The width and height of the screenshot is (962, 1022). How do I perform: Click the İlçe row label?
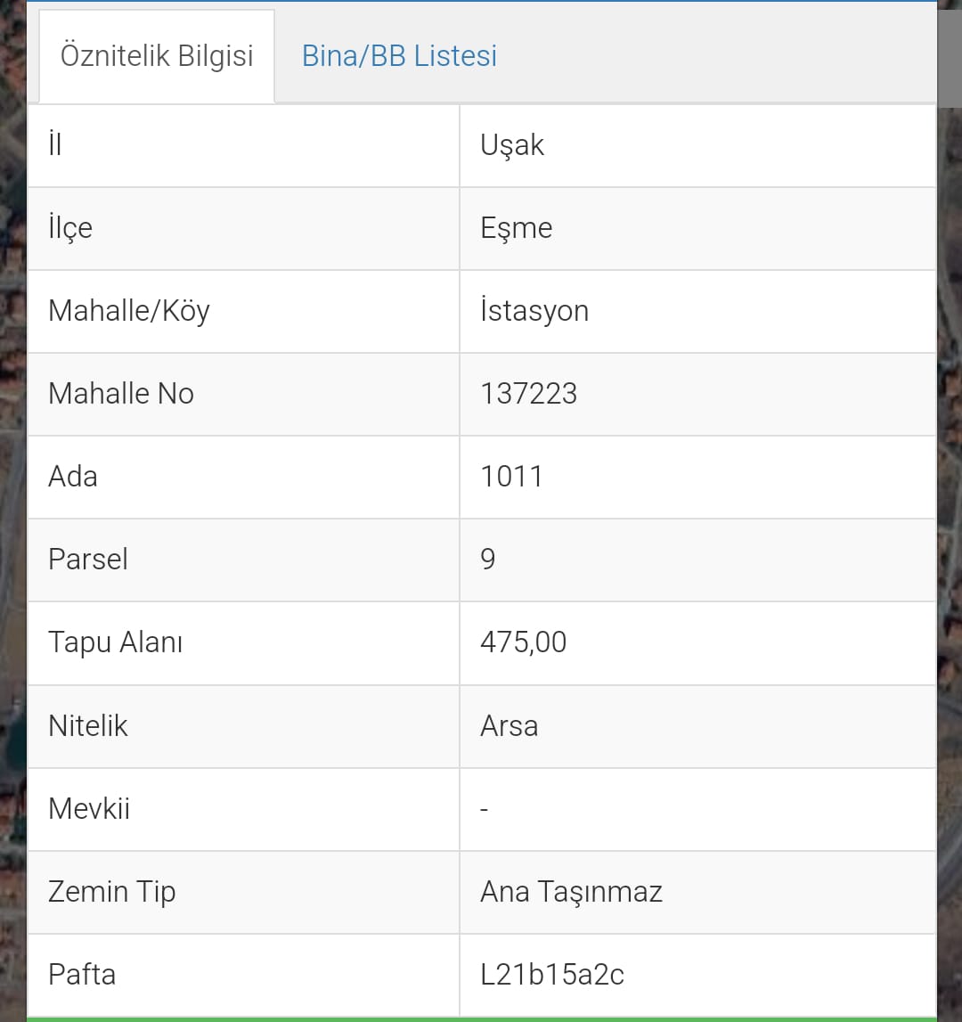[x=70, y=228]
